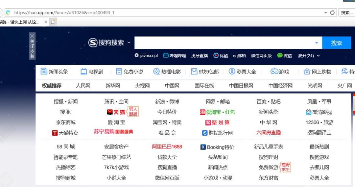Open 携程旅行网 icon link

[217, 133]
